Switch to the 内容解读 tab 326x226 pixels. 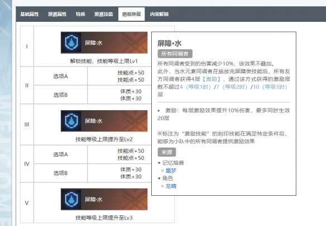tap(159, 14)
